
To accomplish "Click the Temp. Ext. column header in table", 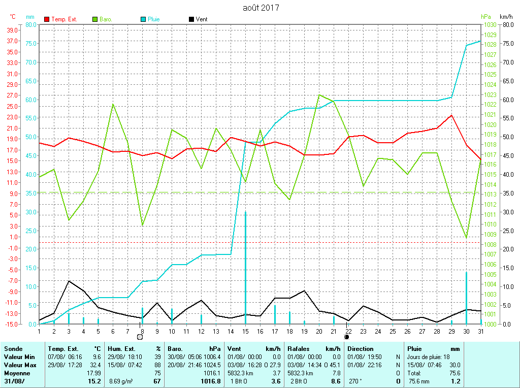I will 62,349.
